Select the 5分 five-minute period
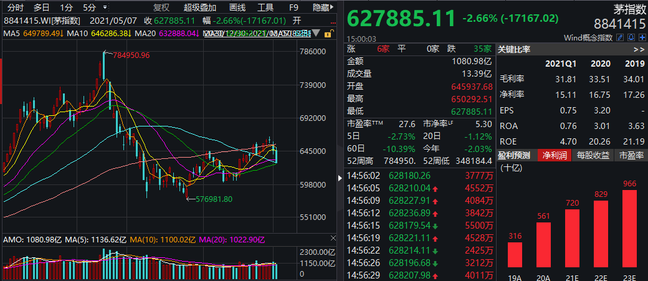Image resolution: width=648 pixels, height=281 pixels. pyautogui.click(x=89, y=7)
